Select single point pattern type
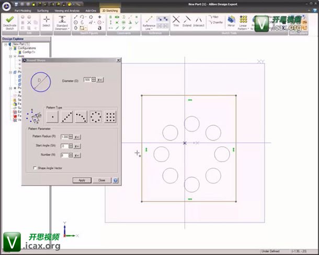Viewport: 319px width, 255px height. [52, 117]
